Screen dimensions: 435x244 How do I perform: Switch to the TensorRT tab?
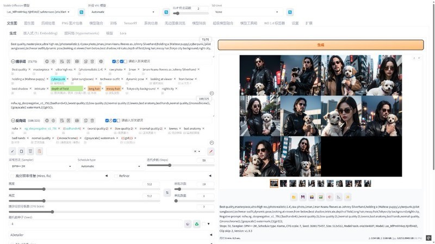tap(130, 23)
